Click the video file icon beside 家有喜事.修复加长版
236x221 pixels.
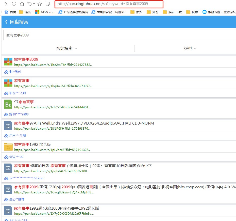(x=8, y=168)
